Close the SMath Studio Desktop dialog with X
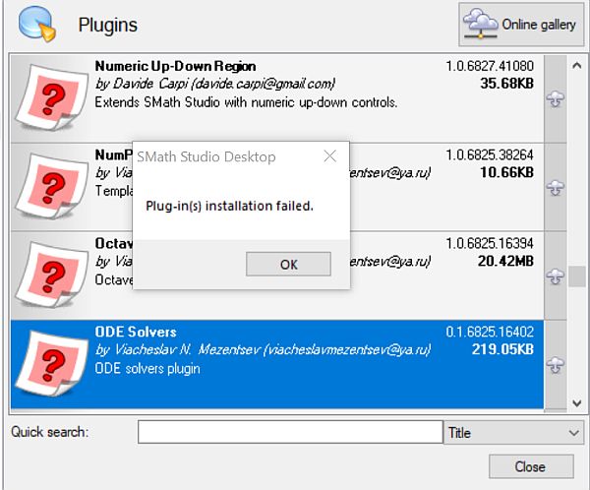Viewport: 590px width, 490px height. tap(330, 156)
